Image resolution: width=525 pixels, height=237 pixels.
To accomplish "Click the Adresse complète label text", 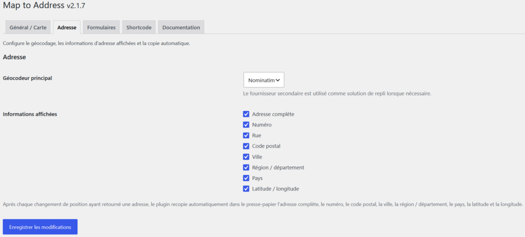I will pos(273,114).
